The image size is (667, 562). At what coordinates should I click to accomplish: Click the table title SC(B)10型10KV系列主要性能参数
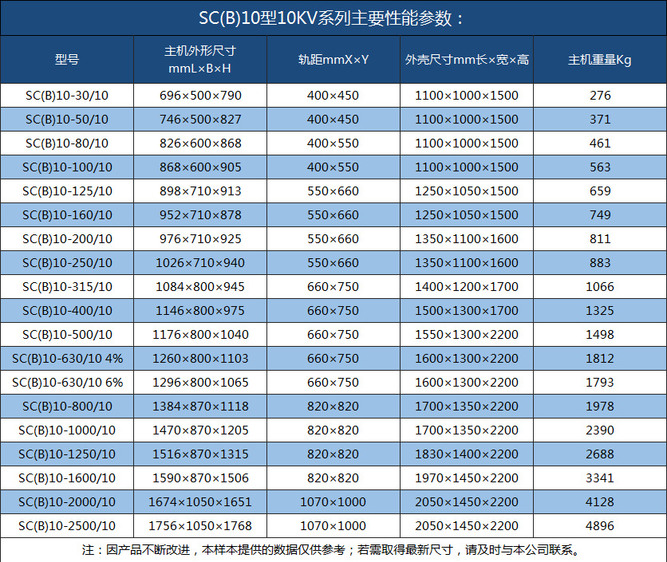[333, 18]
